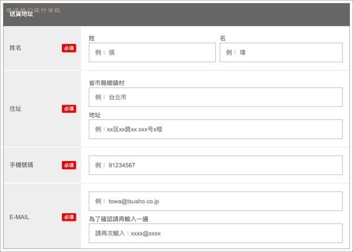Screen dimensions: 353x252
Task: Click the 地址 street address input field
Action: pyautogui.click(x=215, y=129)
